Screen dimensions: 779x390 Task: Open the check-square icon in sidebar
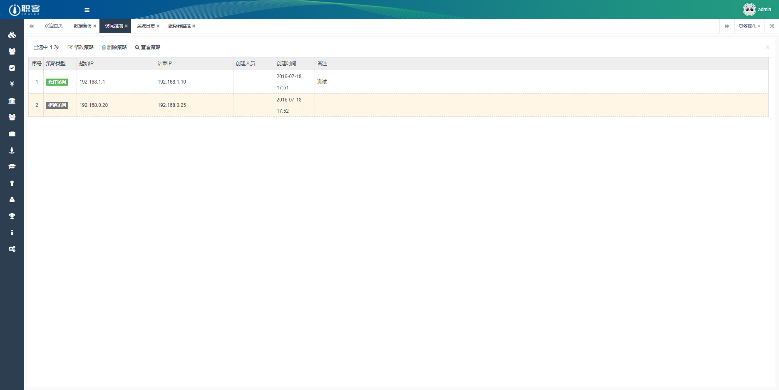pos(12,68)
